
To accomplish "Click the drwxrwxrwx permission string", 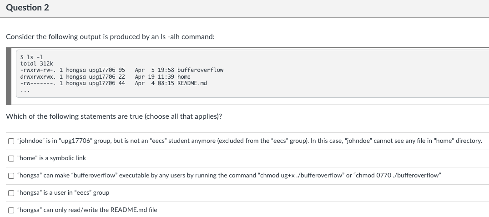I will (x=38, y=77).
